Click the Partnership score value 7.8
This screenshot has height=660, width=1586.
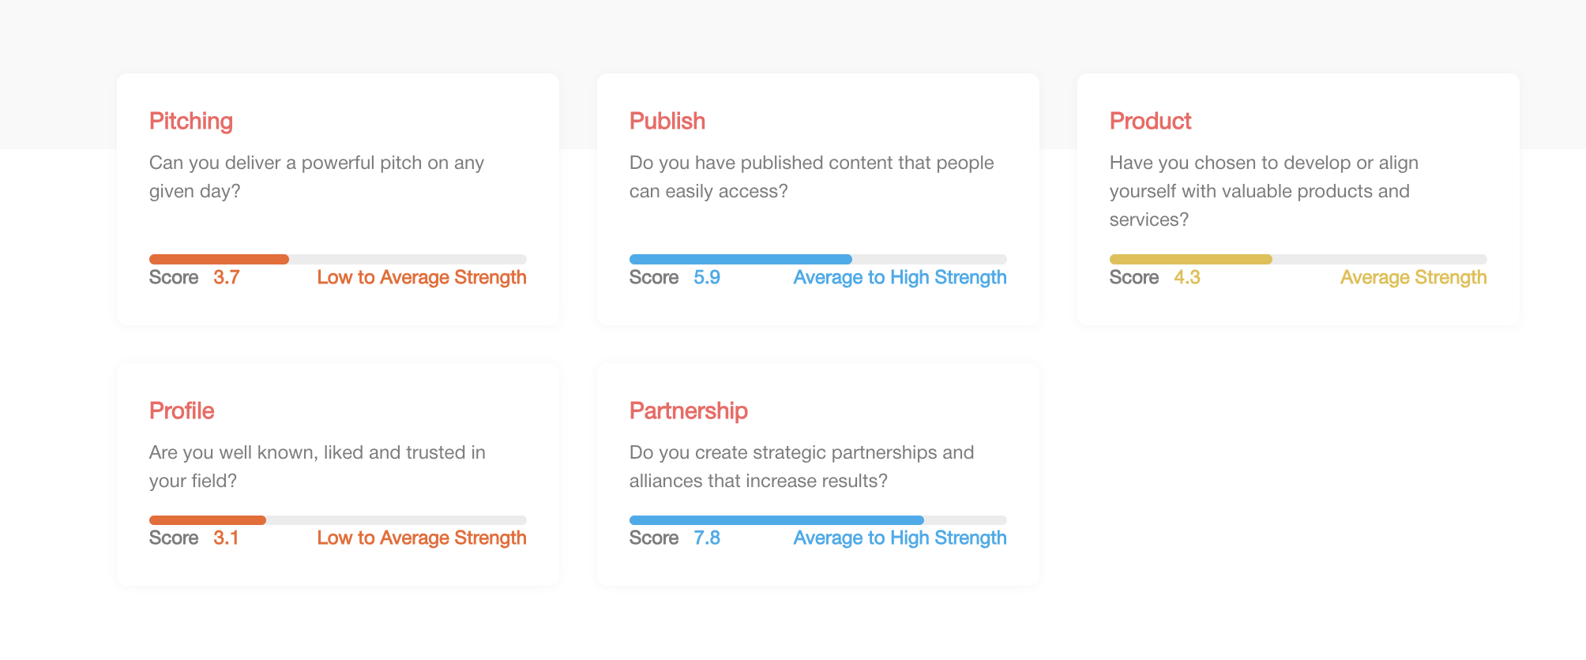(706, 538)
